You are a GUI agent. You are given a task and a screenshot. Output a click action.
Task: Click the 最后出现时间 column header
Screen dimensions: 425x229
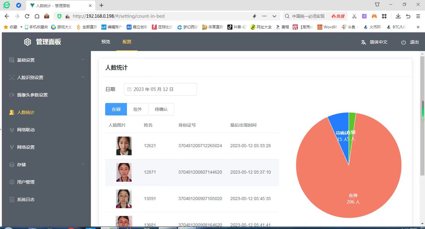pos(243,125)
